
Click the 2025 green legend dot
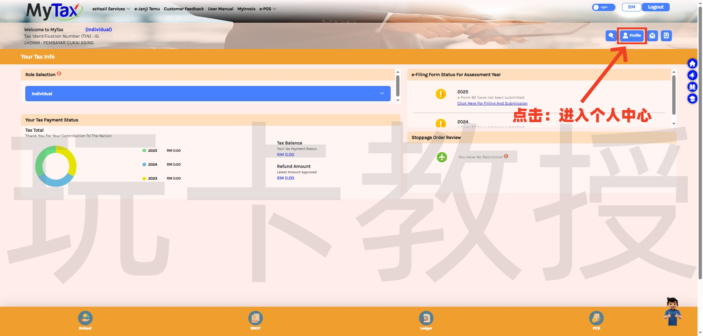point(144,151)
